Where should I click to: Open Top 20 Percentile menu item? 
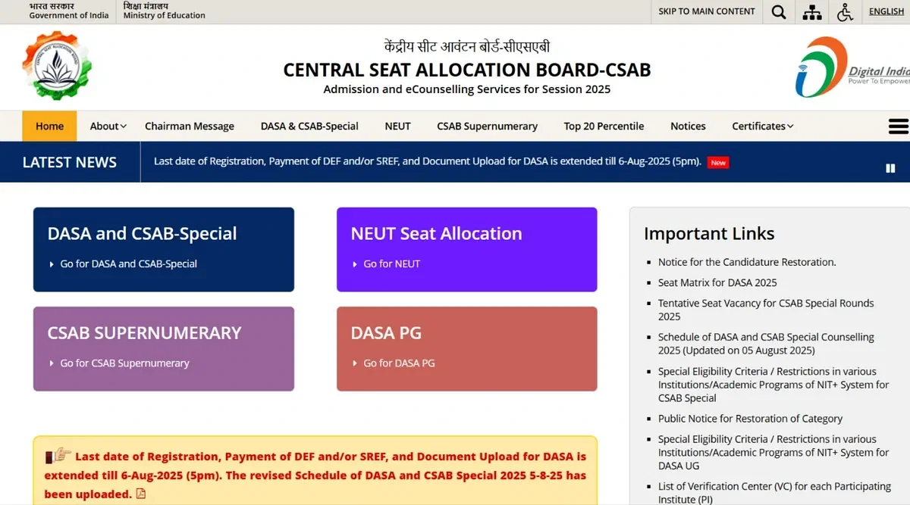[604, 126]
